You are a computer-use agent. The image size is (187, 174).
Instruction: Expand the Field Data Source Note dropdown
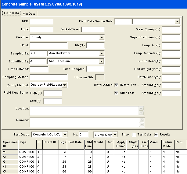point(177,21)
